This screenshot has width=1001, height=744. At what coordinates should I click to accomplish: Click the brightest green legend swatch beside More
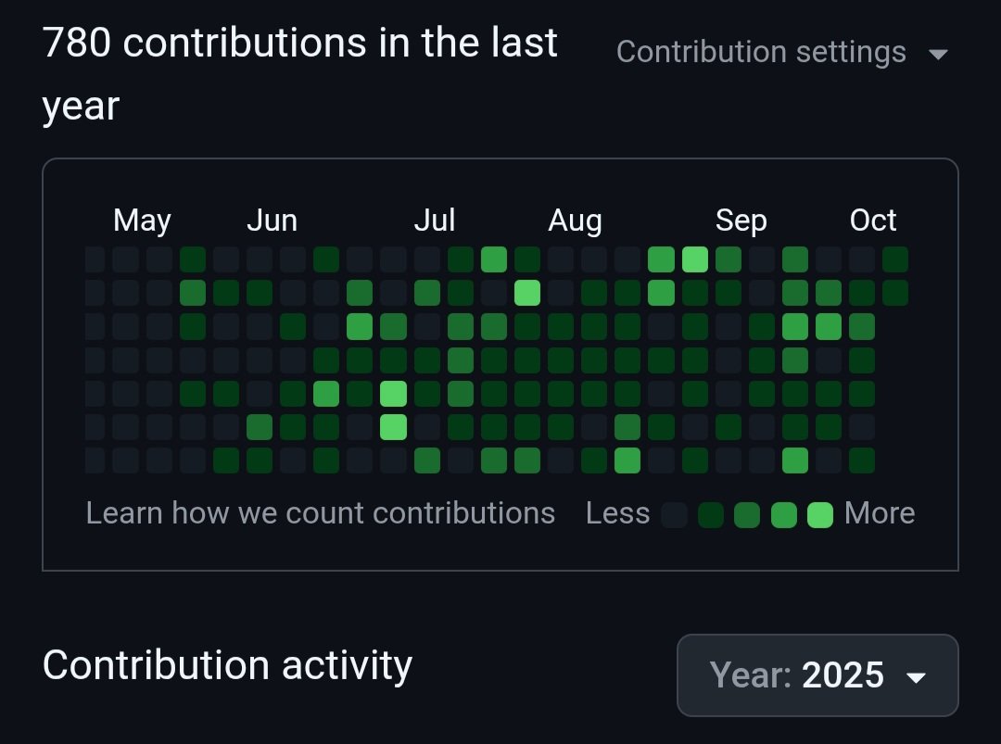tap(820, 515)
